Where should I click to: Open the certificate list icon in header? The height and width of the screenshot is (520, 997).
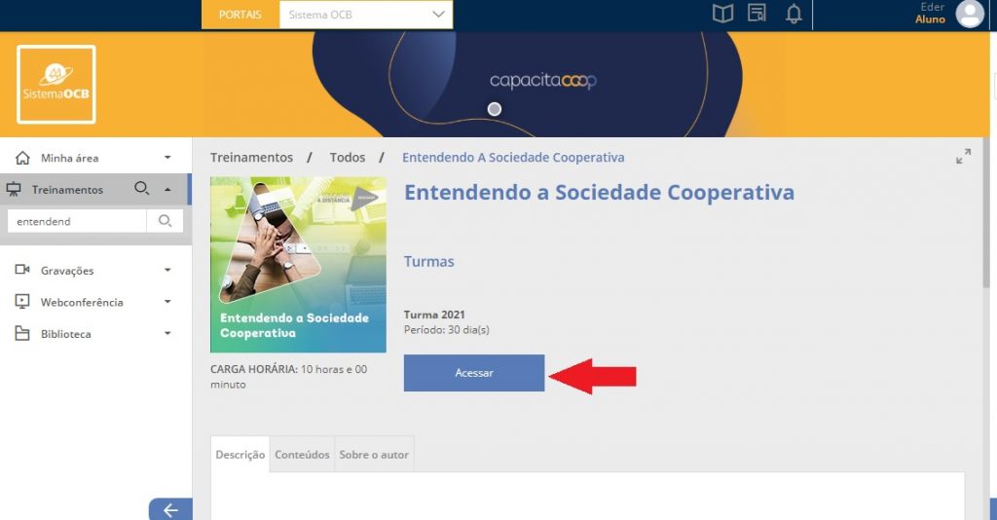pos(757,13)
